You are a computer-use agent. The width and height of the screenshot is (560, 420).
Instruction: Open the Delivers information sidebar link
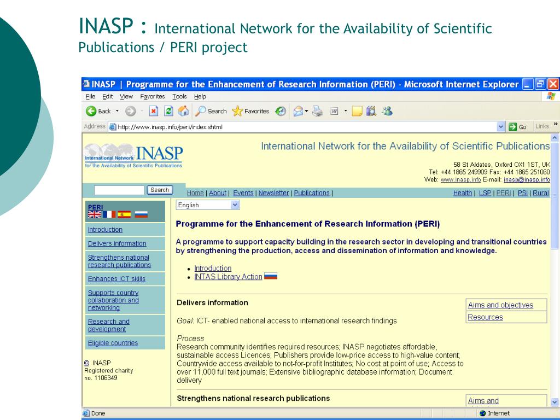(x=117, y=243)
